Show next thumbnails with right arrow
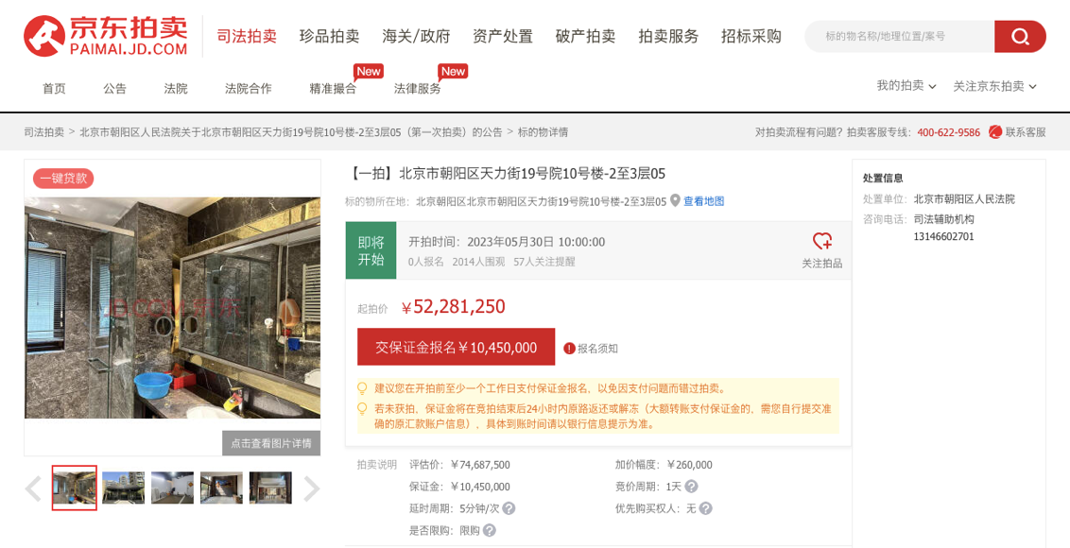This screenshot has width=1070, height=548. click(311, 488)
